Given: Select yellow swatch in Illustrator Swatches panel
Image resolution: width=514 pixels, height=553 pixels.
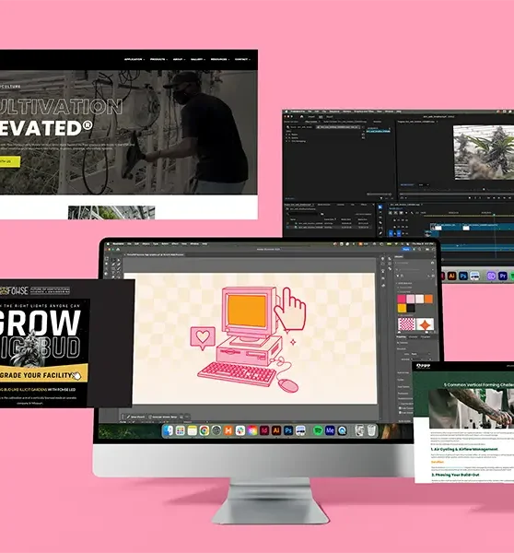Looking at the screenshot, I should tap(402, 308).
